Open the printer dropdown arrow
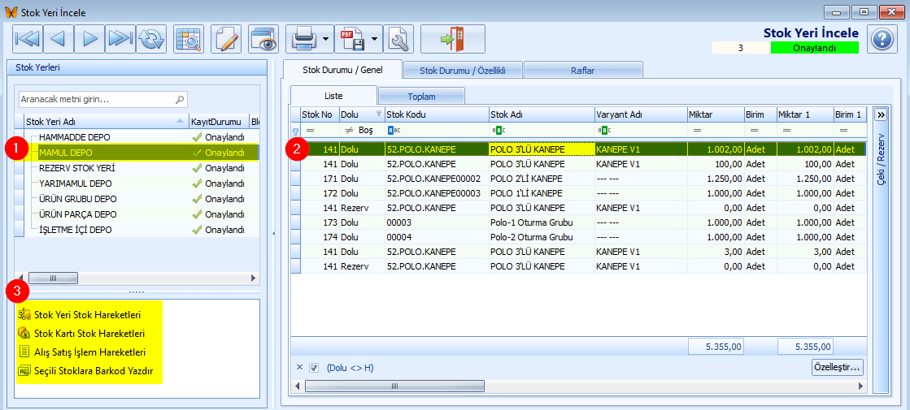910x410 pixels. click(x=325, y=40)
